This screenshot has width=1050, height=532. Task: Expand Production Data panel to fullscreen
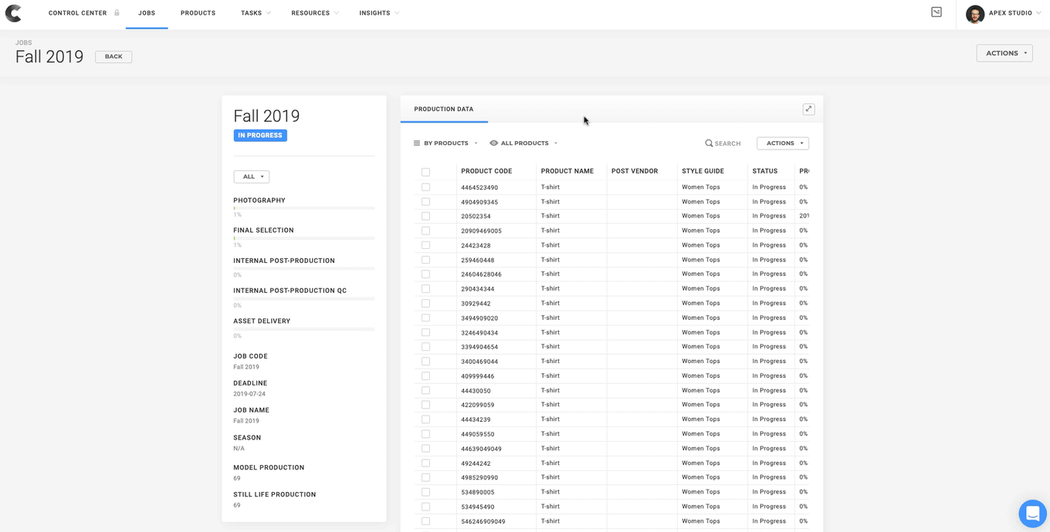pos(808,109)
